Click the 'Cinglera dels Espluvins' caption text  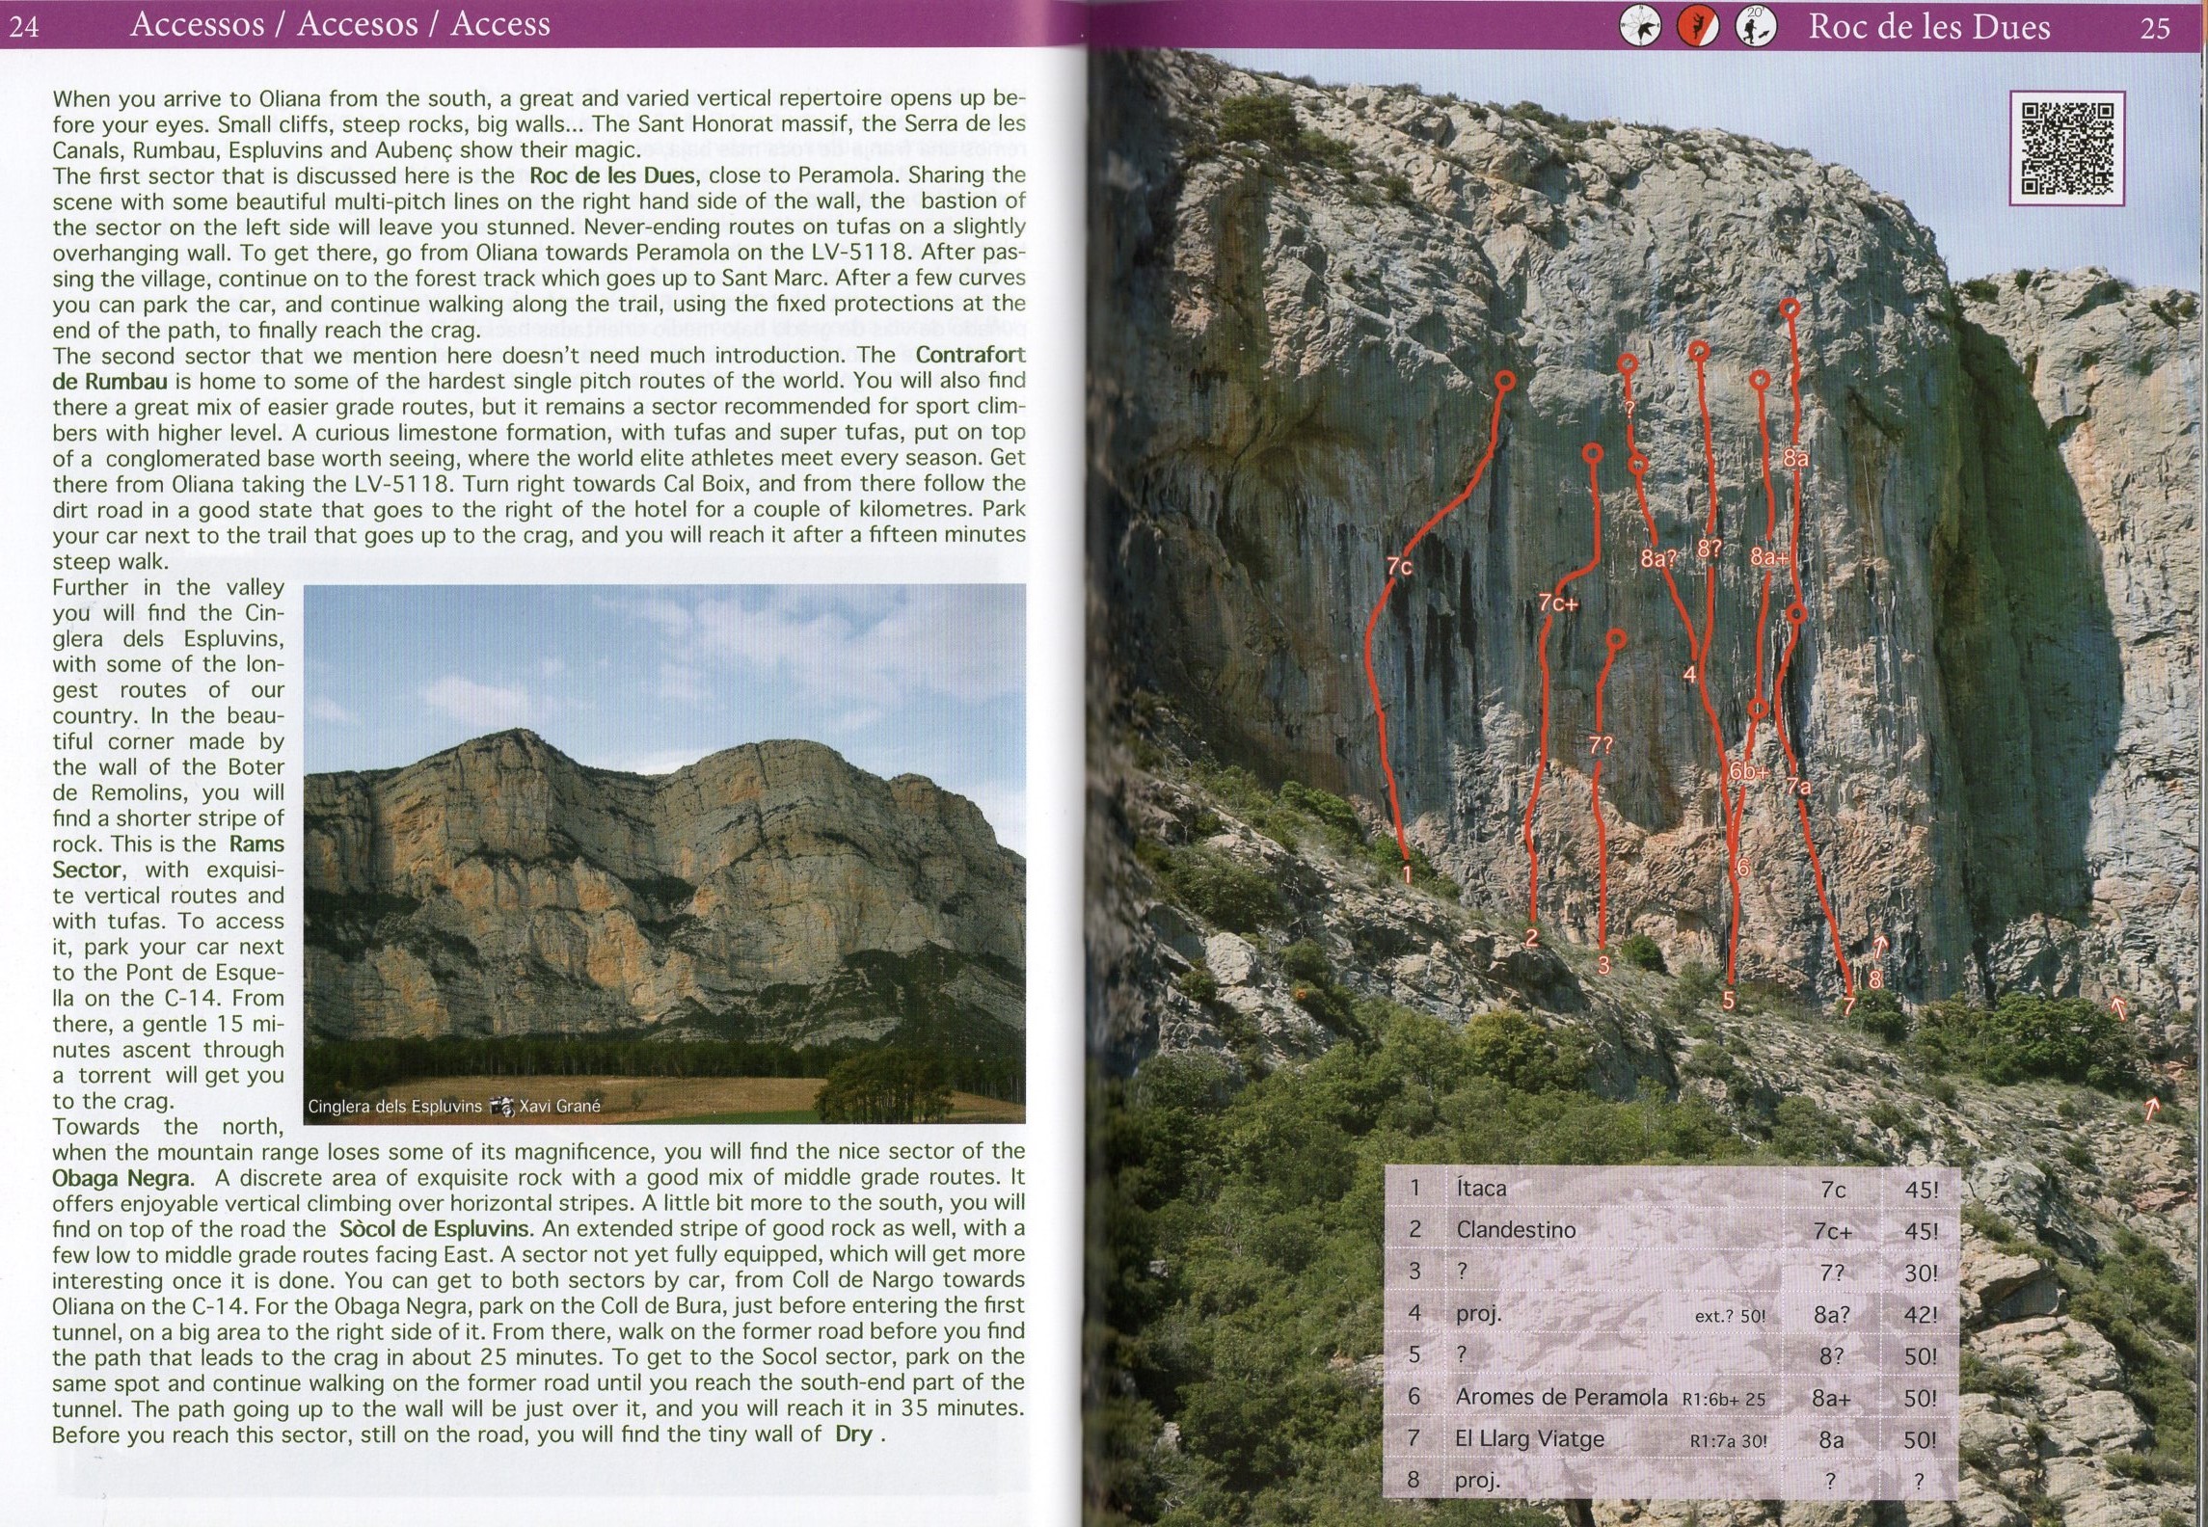[394, 1107]
